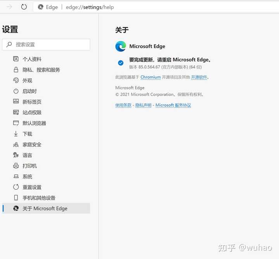279x259 pixels.
Task: Click the version 85.0.564.67 text
Action: click(165, 67)
